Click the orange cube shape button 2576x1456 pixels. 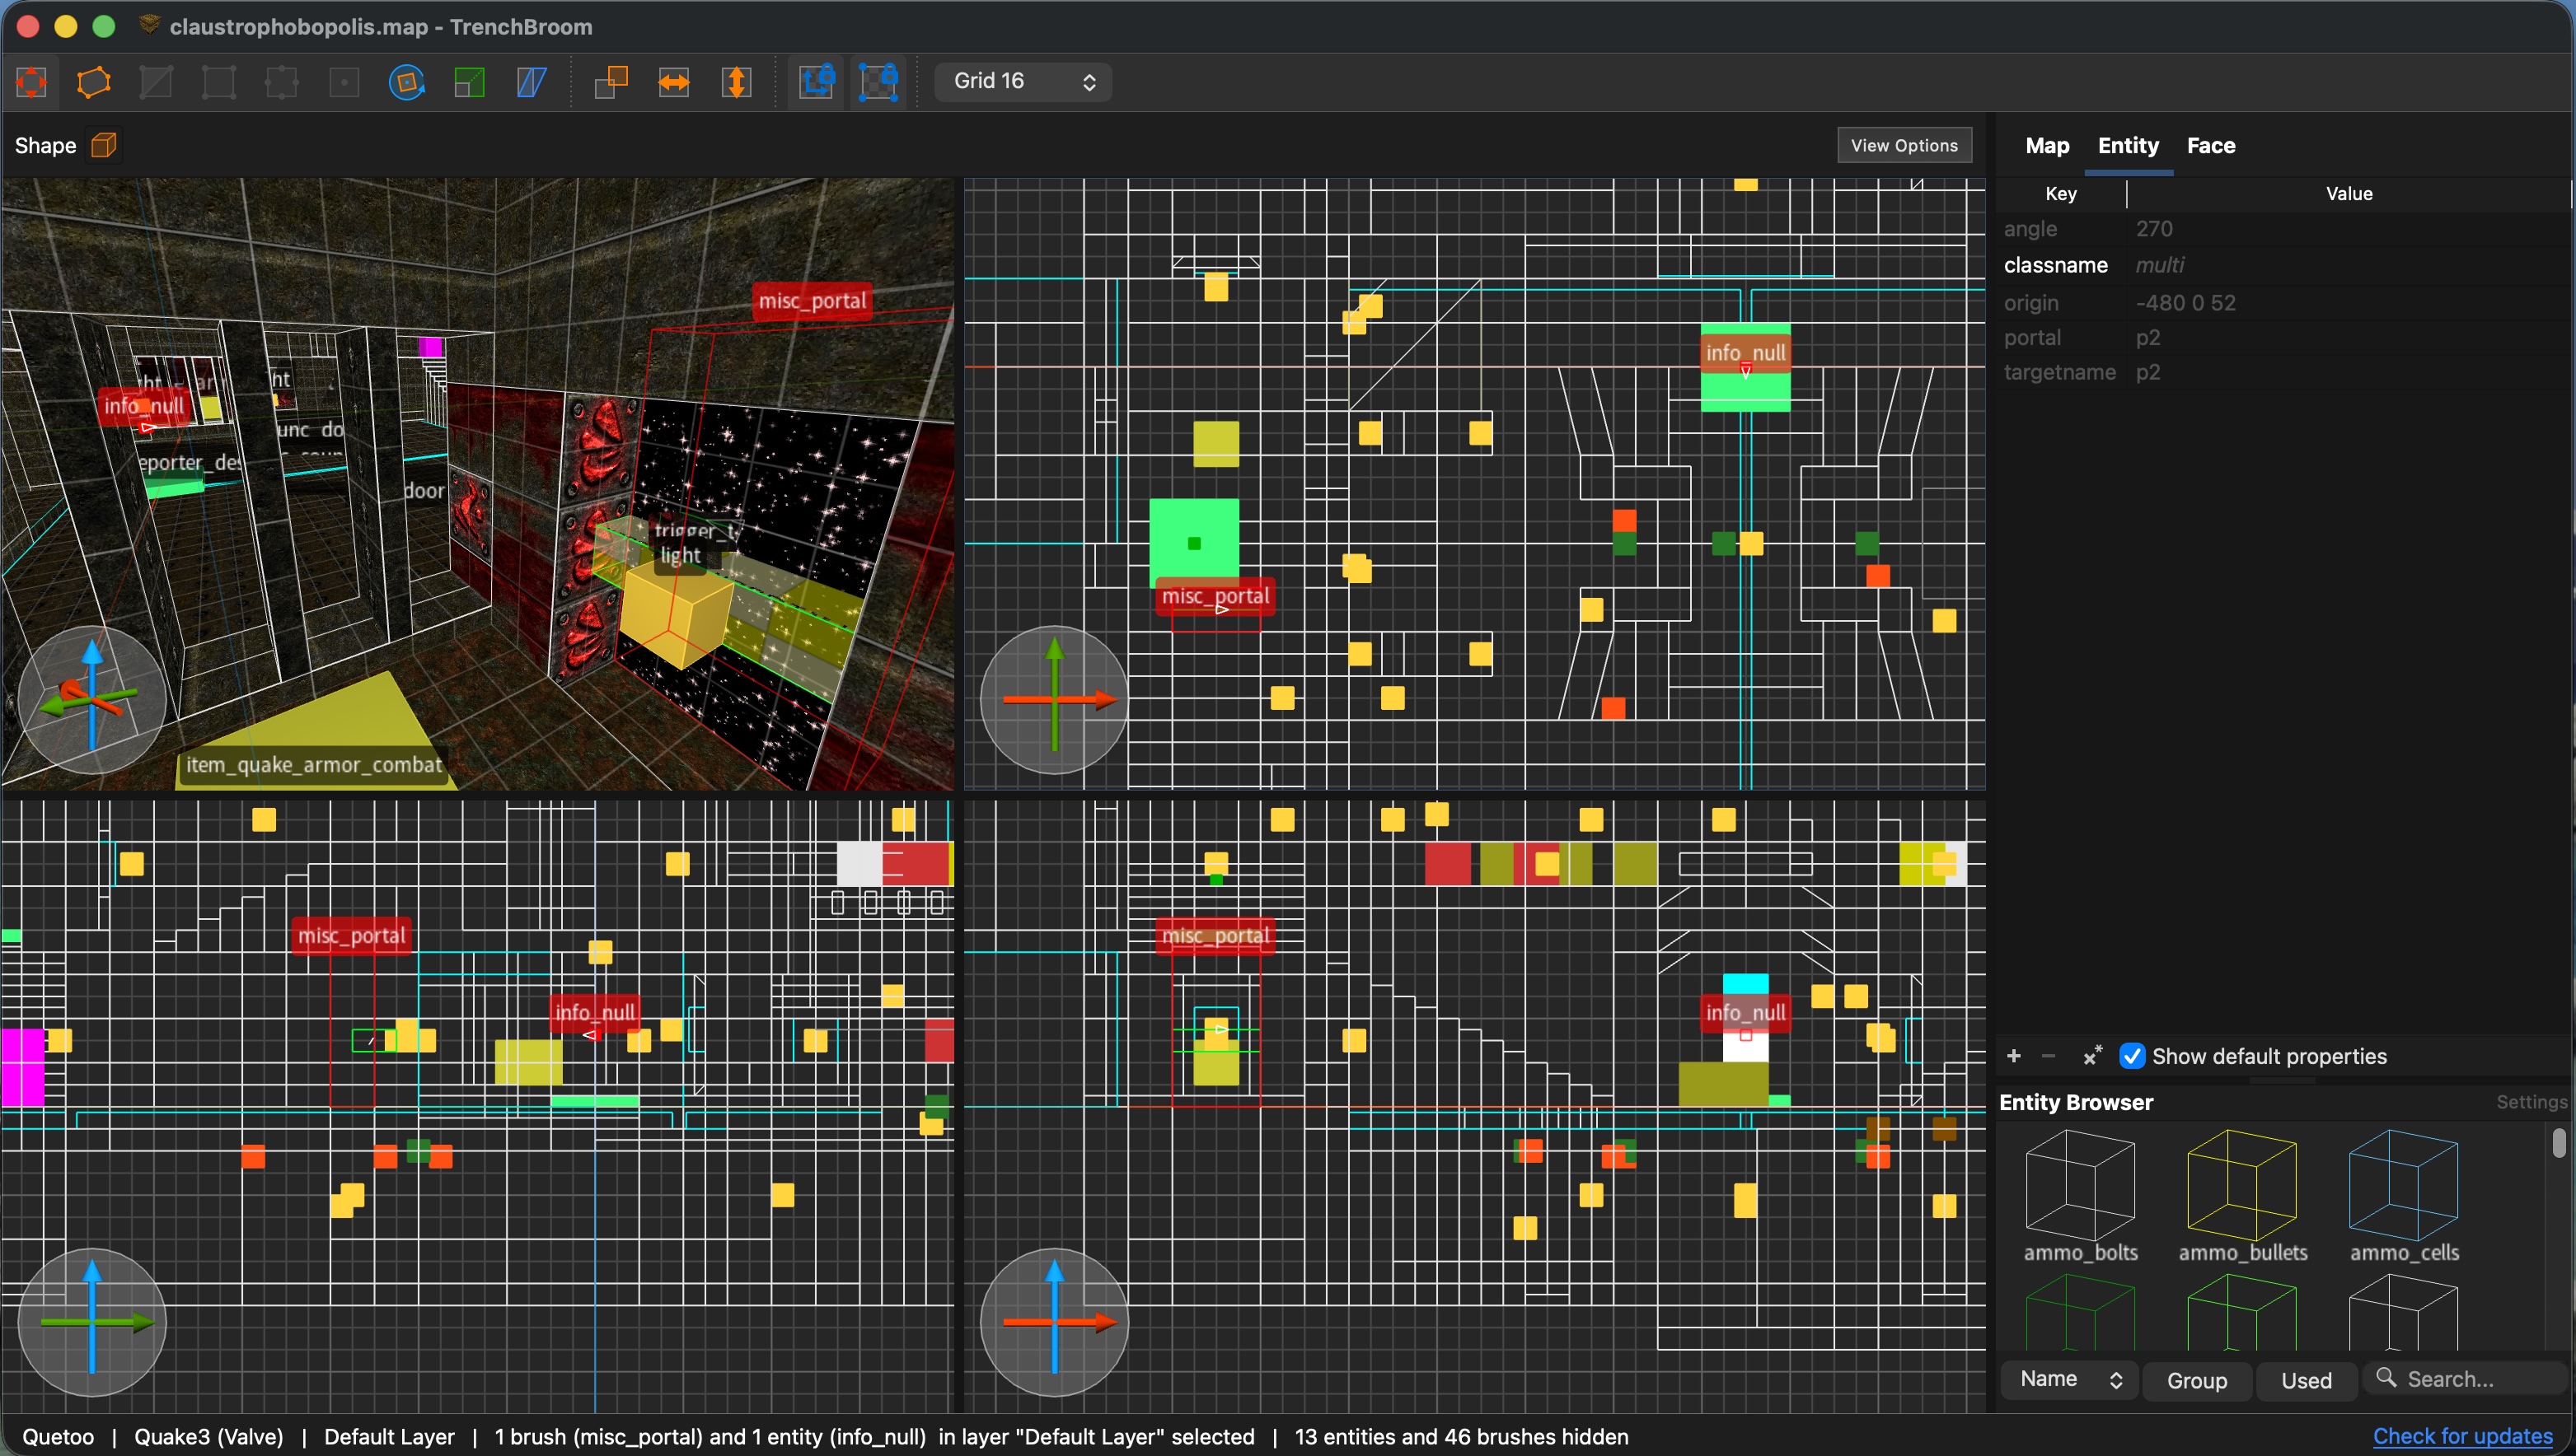pyautogui.click(x=104, y=146)
